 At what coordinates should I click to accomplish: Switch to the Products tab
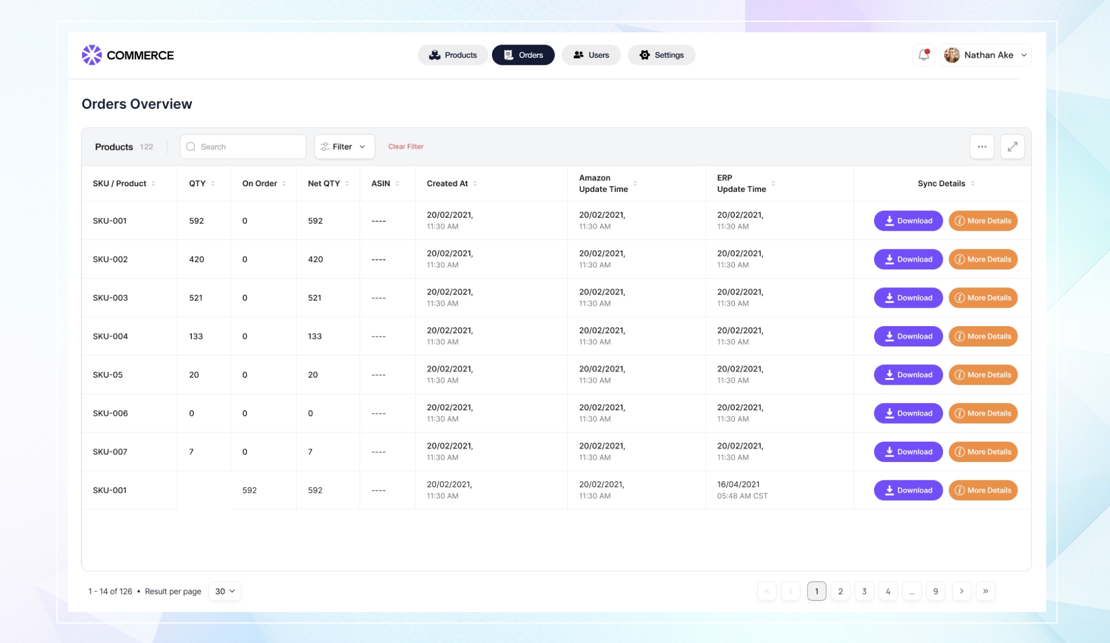453,55
